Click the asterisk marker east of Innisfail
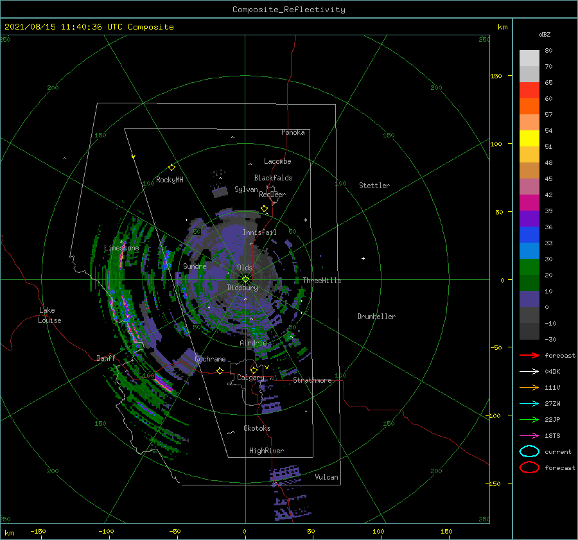 (305, 220)
